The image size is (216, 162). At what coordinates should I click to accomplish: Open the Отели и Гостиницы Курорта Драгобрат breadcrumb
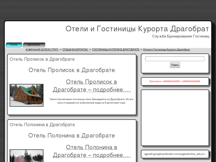click(x=167, y=50)
